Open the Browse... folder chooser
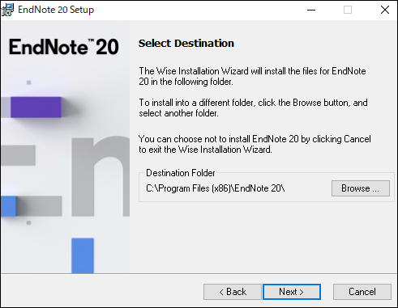Viewport: 398px width, 308px height. (361, 188)
